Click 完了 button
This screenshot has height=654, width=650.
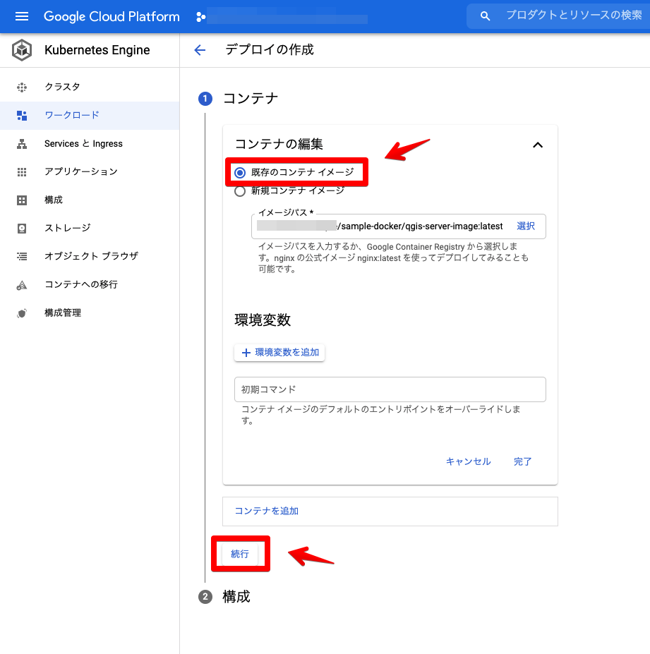(522, 461)
